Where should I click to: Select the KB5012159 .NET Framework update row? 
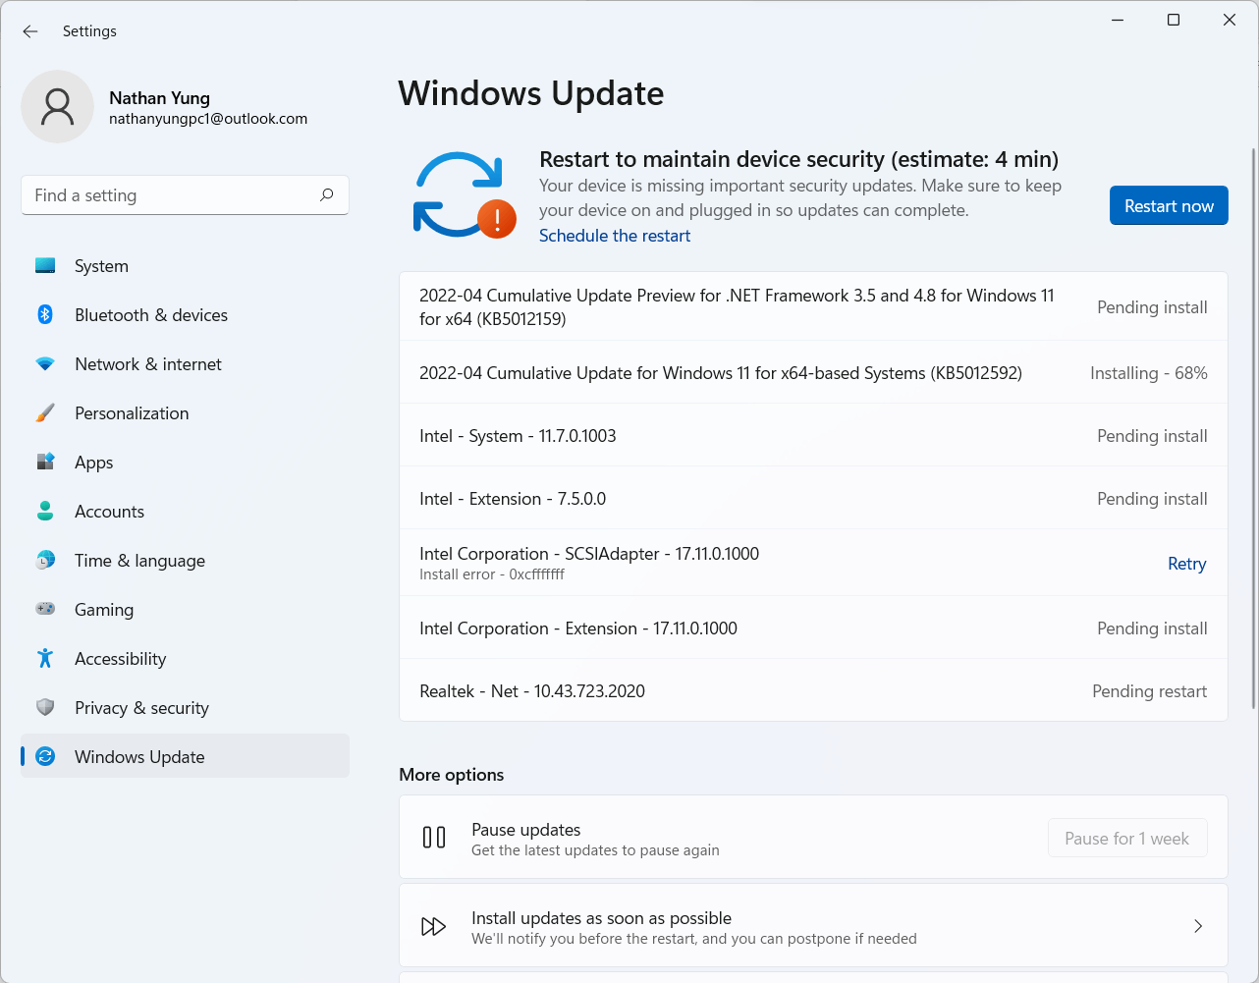pyautogui.click(x=813, y=306)
